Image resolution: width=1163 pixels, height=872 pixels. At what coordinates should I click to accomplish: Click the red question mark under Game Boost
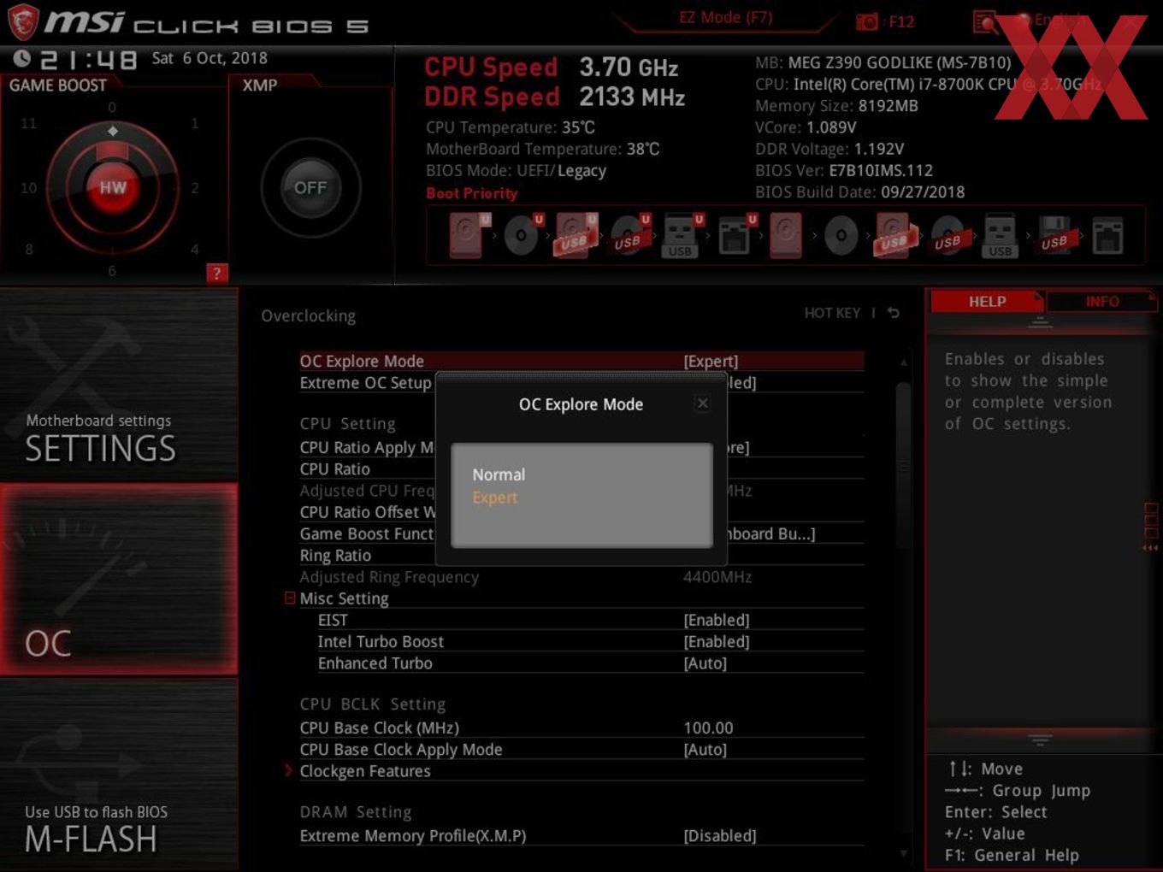tap(217, 274)
